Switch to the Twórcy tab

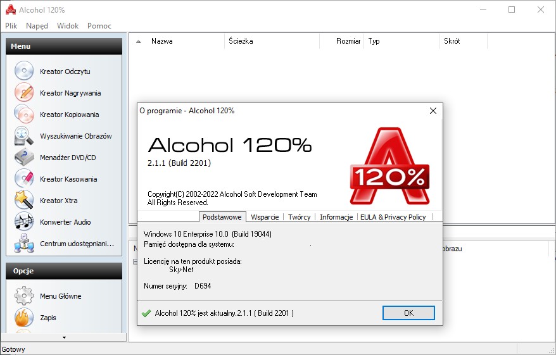click(x=300, y=217)
